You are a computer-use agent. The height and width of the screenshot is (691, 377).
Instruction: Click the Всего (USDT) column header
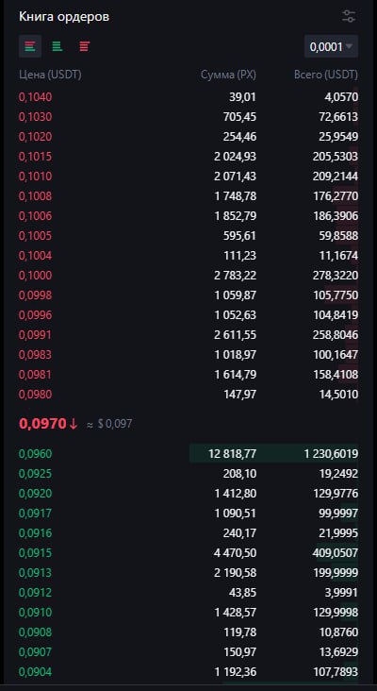[x=326, y=75]
